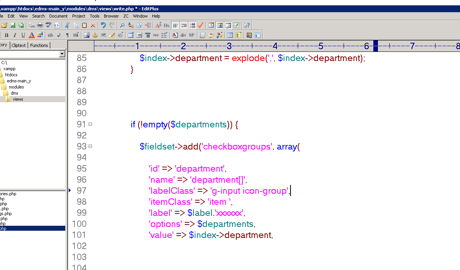This screenshot has height=270, width=460.
Task: Insert list tag icon
Action: pyautogui.click(x=164, y=35)
